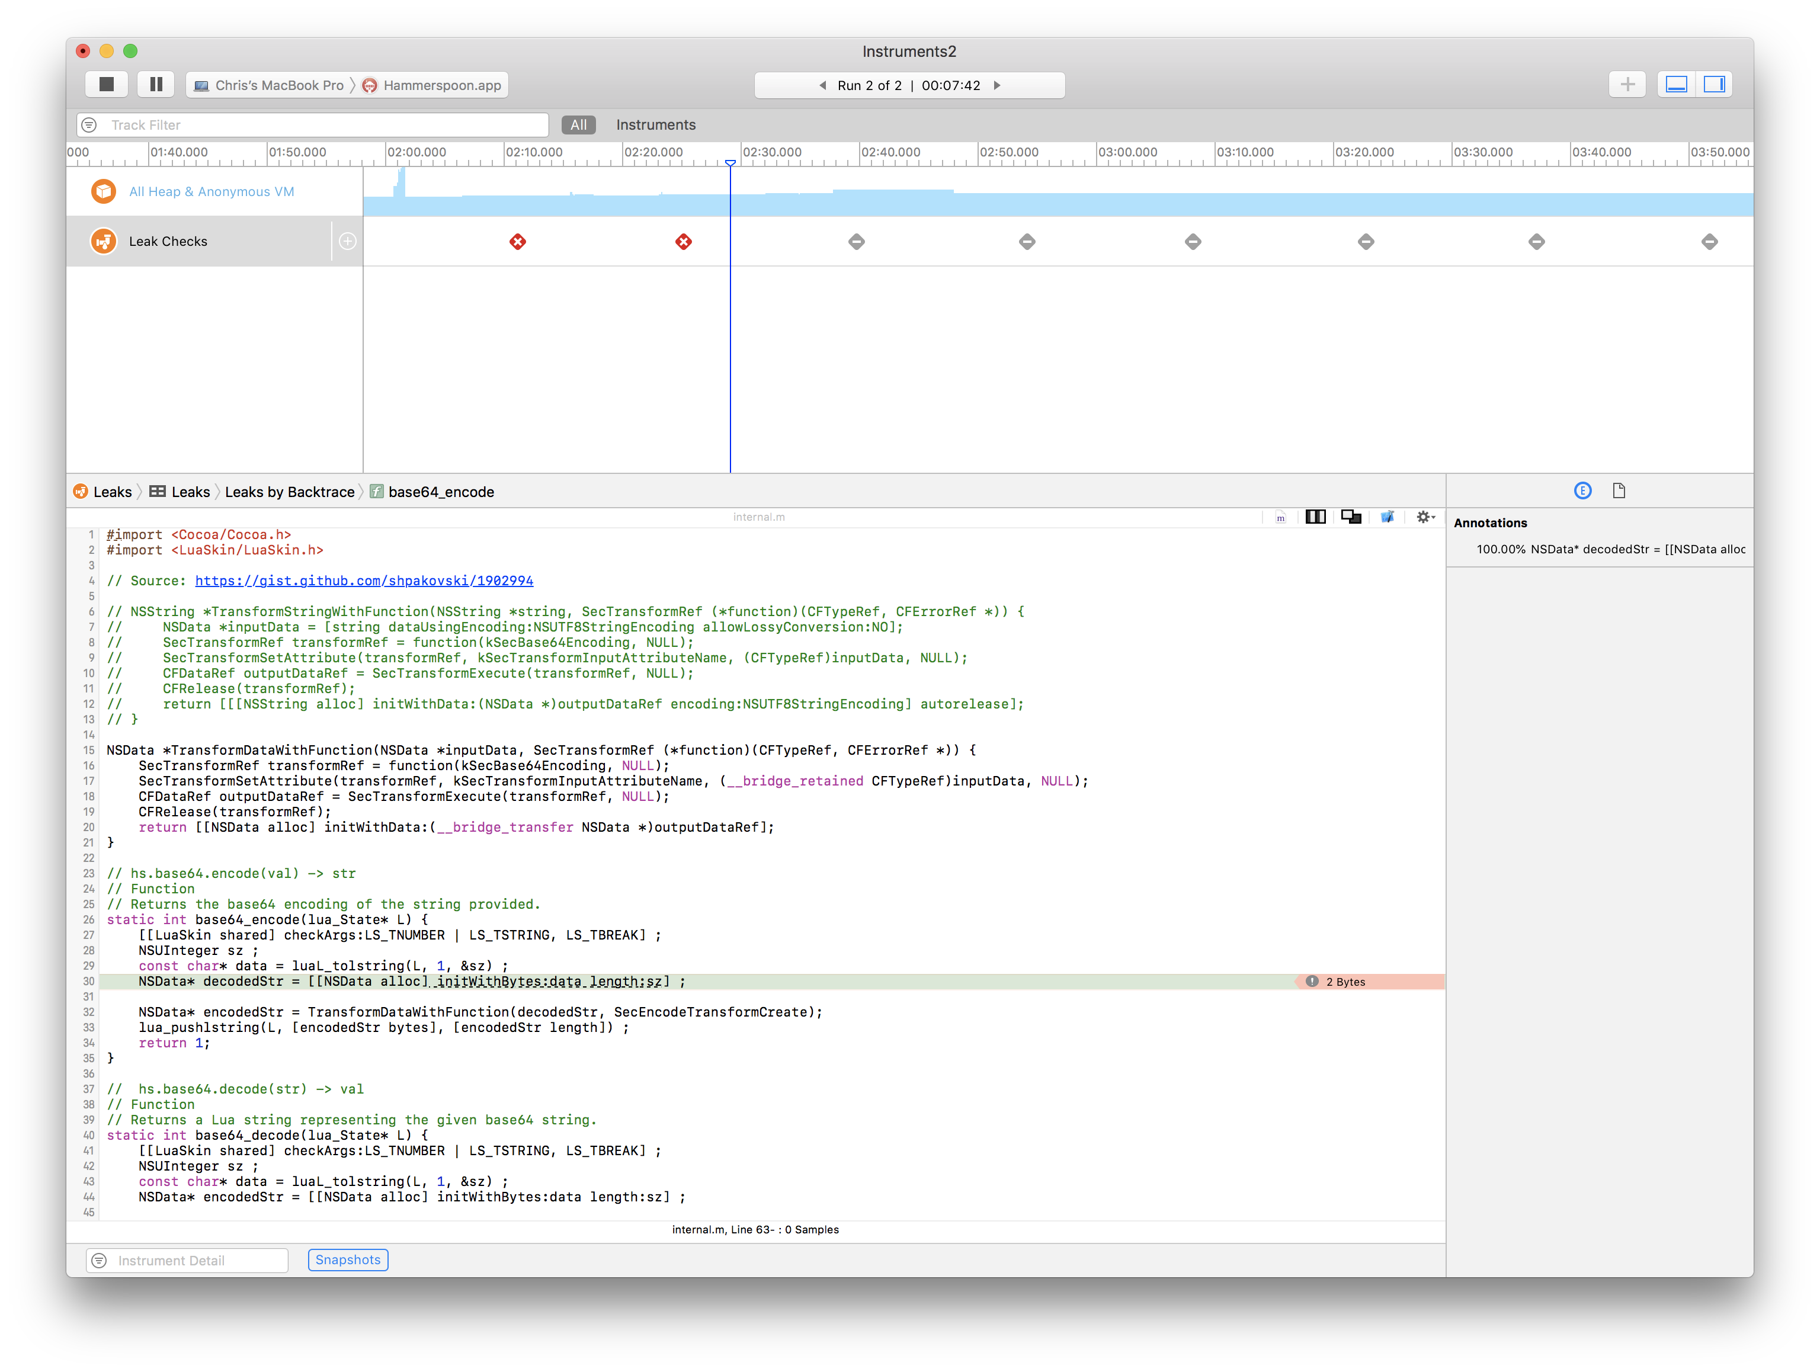Select the All tracks filter
The height and width of the screenshot is (1372, 1820).
coord(578,125)
